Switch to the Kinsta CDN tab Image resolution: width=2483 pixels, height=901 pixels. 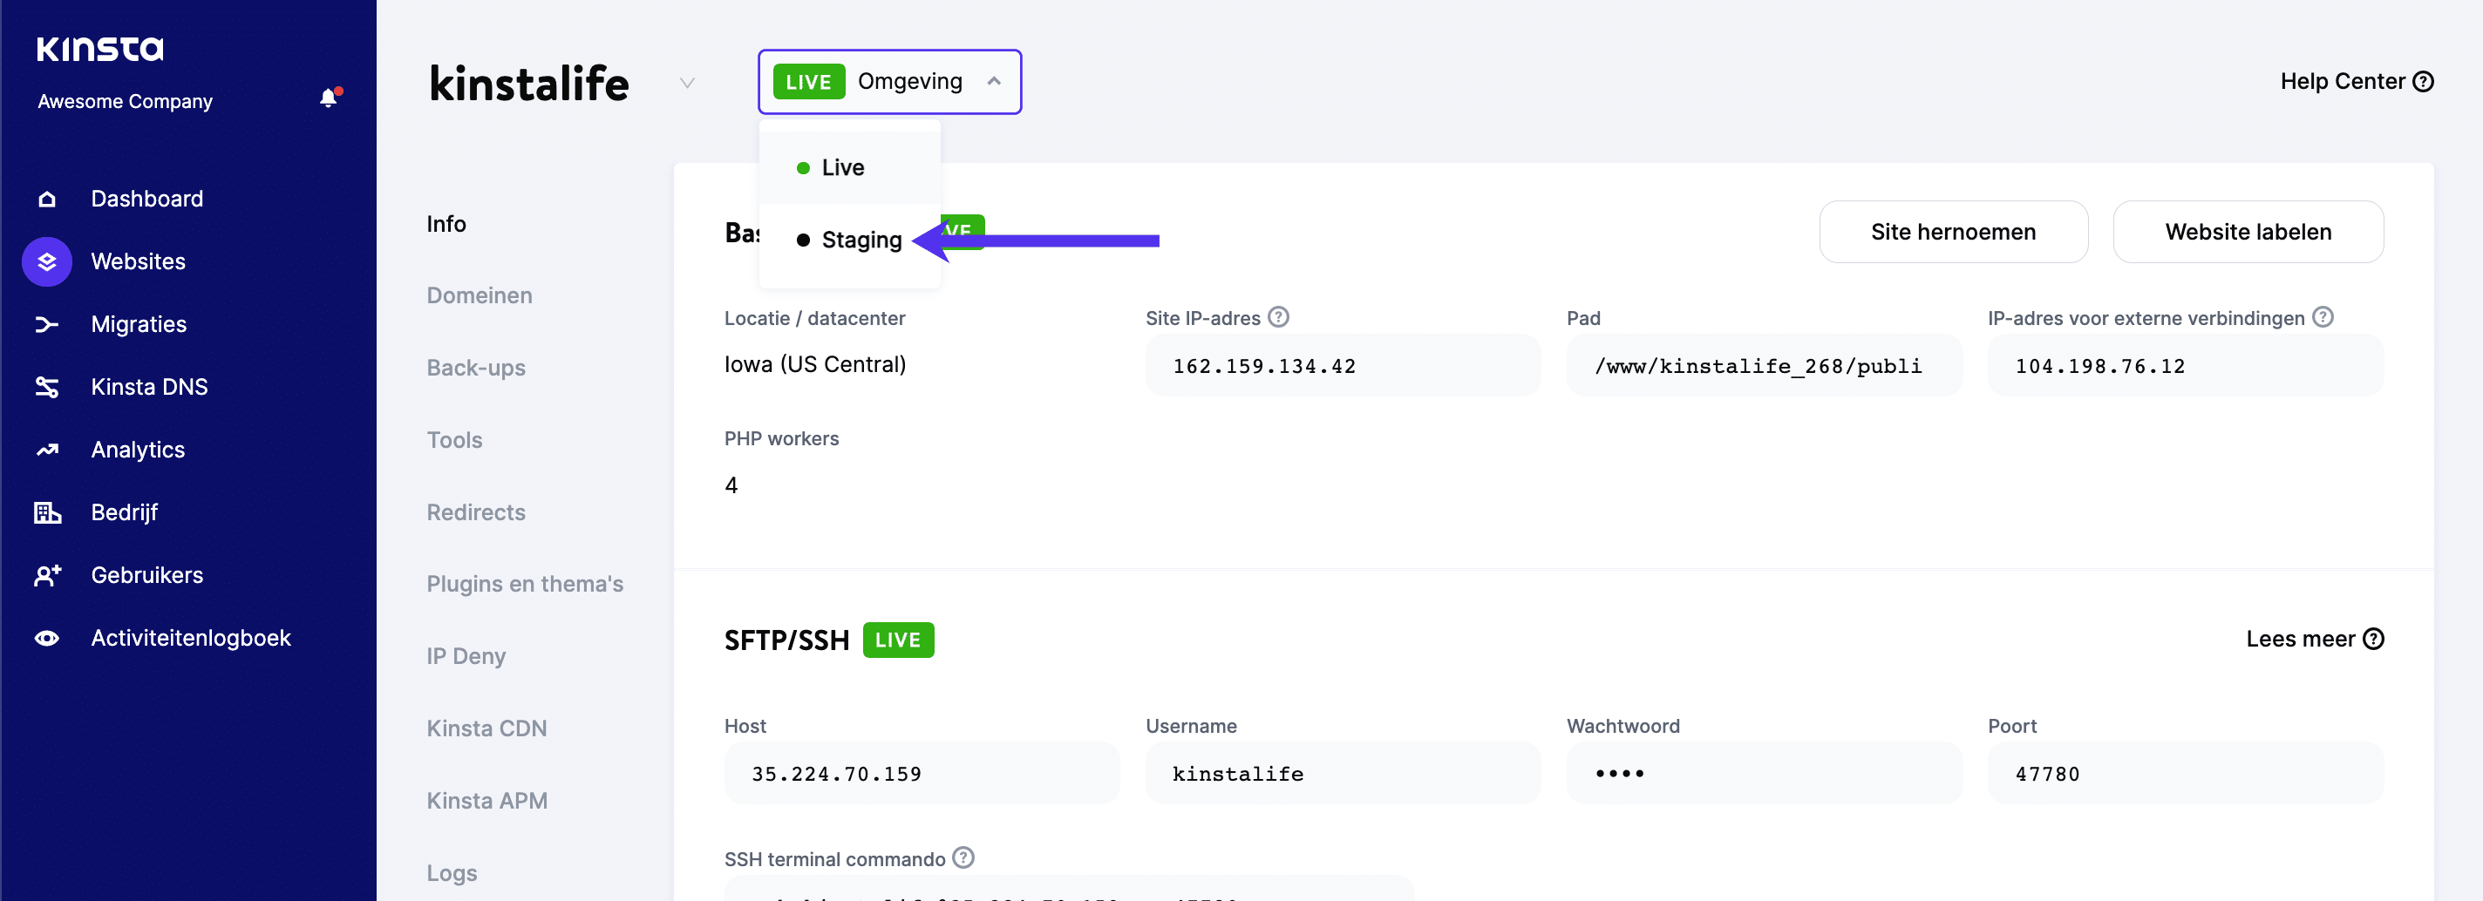486,728
